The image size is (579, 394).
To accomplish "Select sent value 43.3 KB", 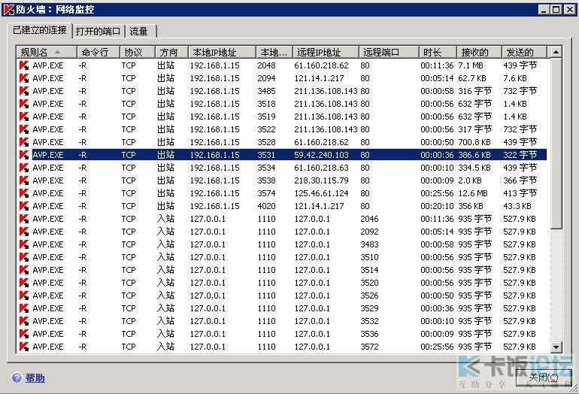I will click(x=517, y=206).
